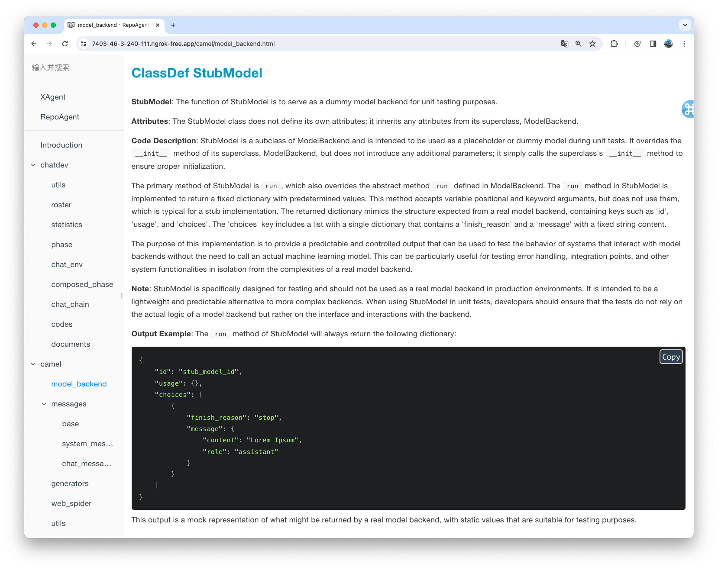This screenshot has height=570, width=718.
Task: Click the "finish_reason" key in code block
Action: [x=217, y=418]
